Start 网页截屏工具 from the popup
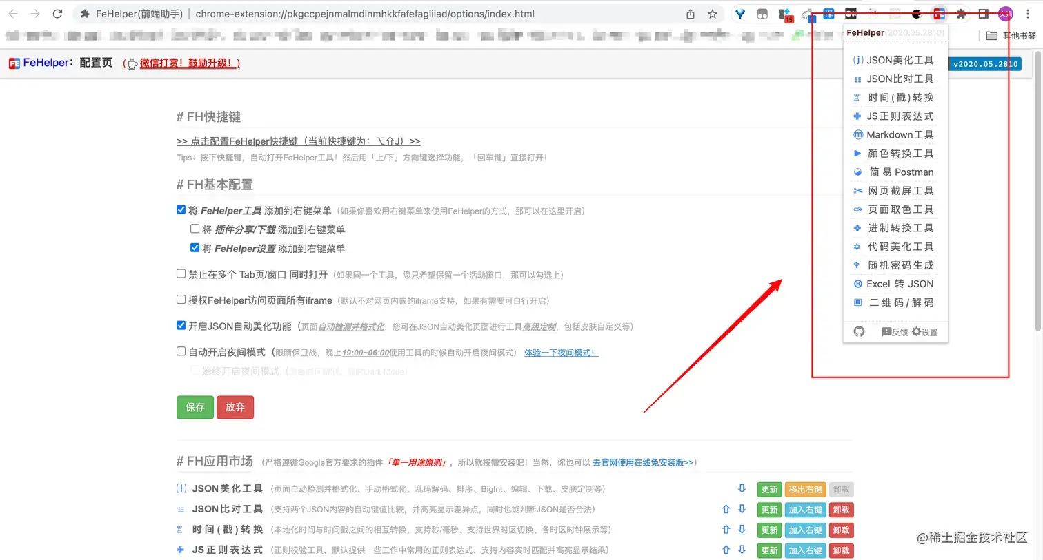 point(894,190)
